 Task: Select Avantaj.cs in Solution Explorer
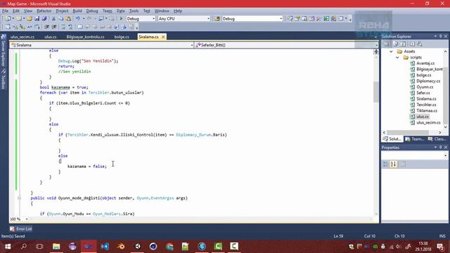click(425, 63)
